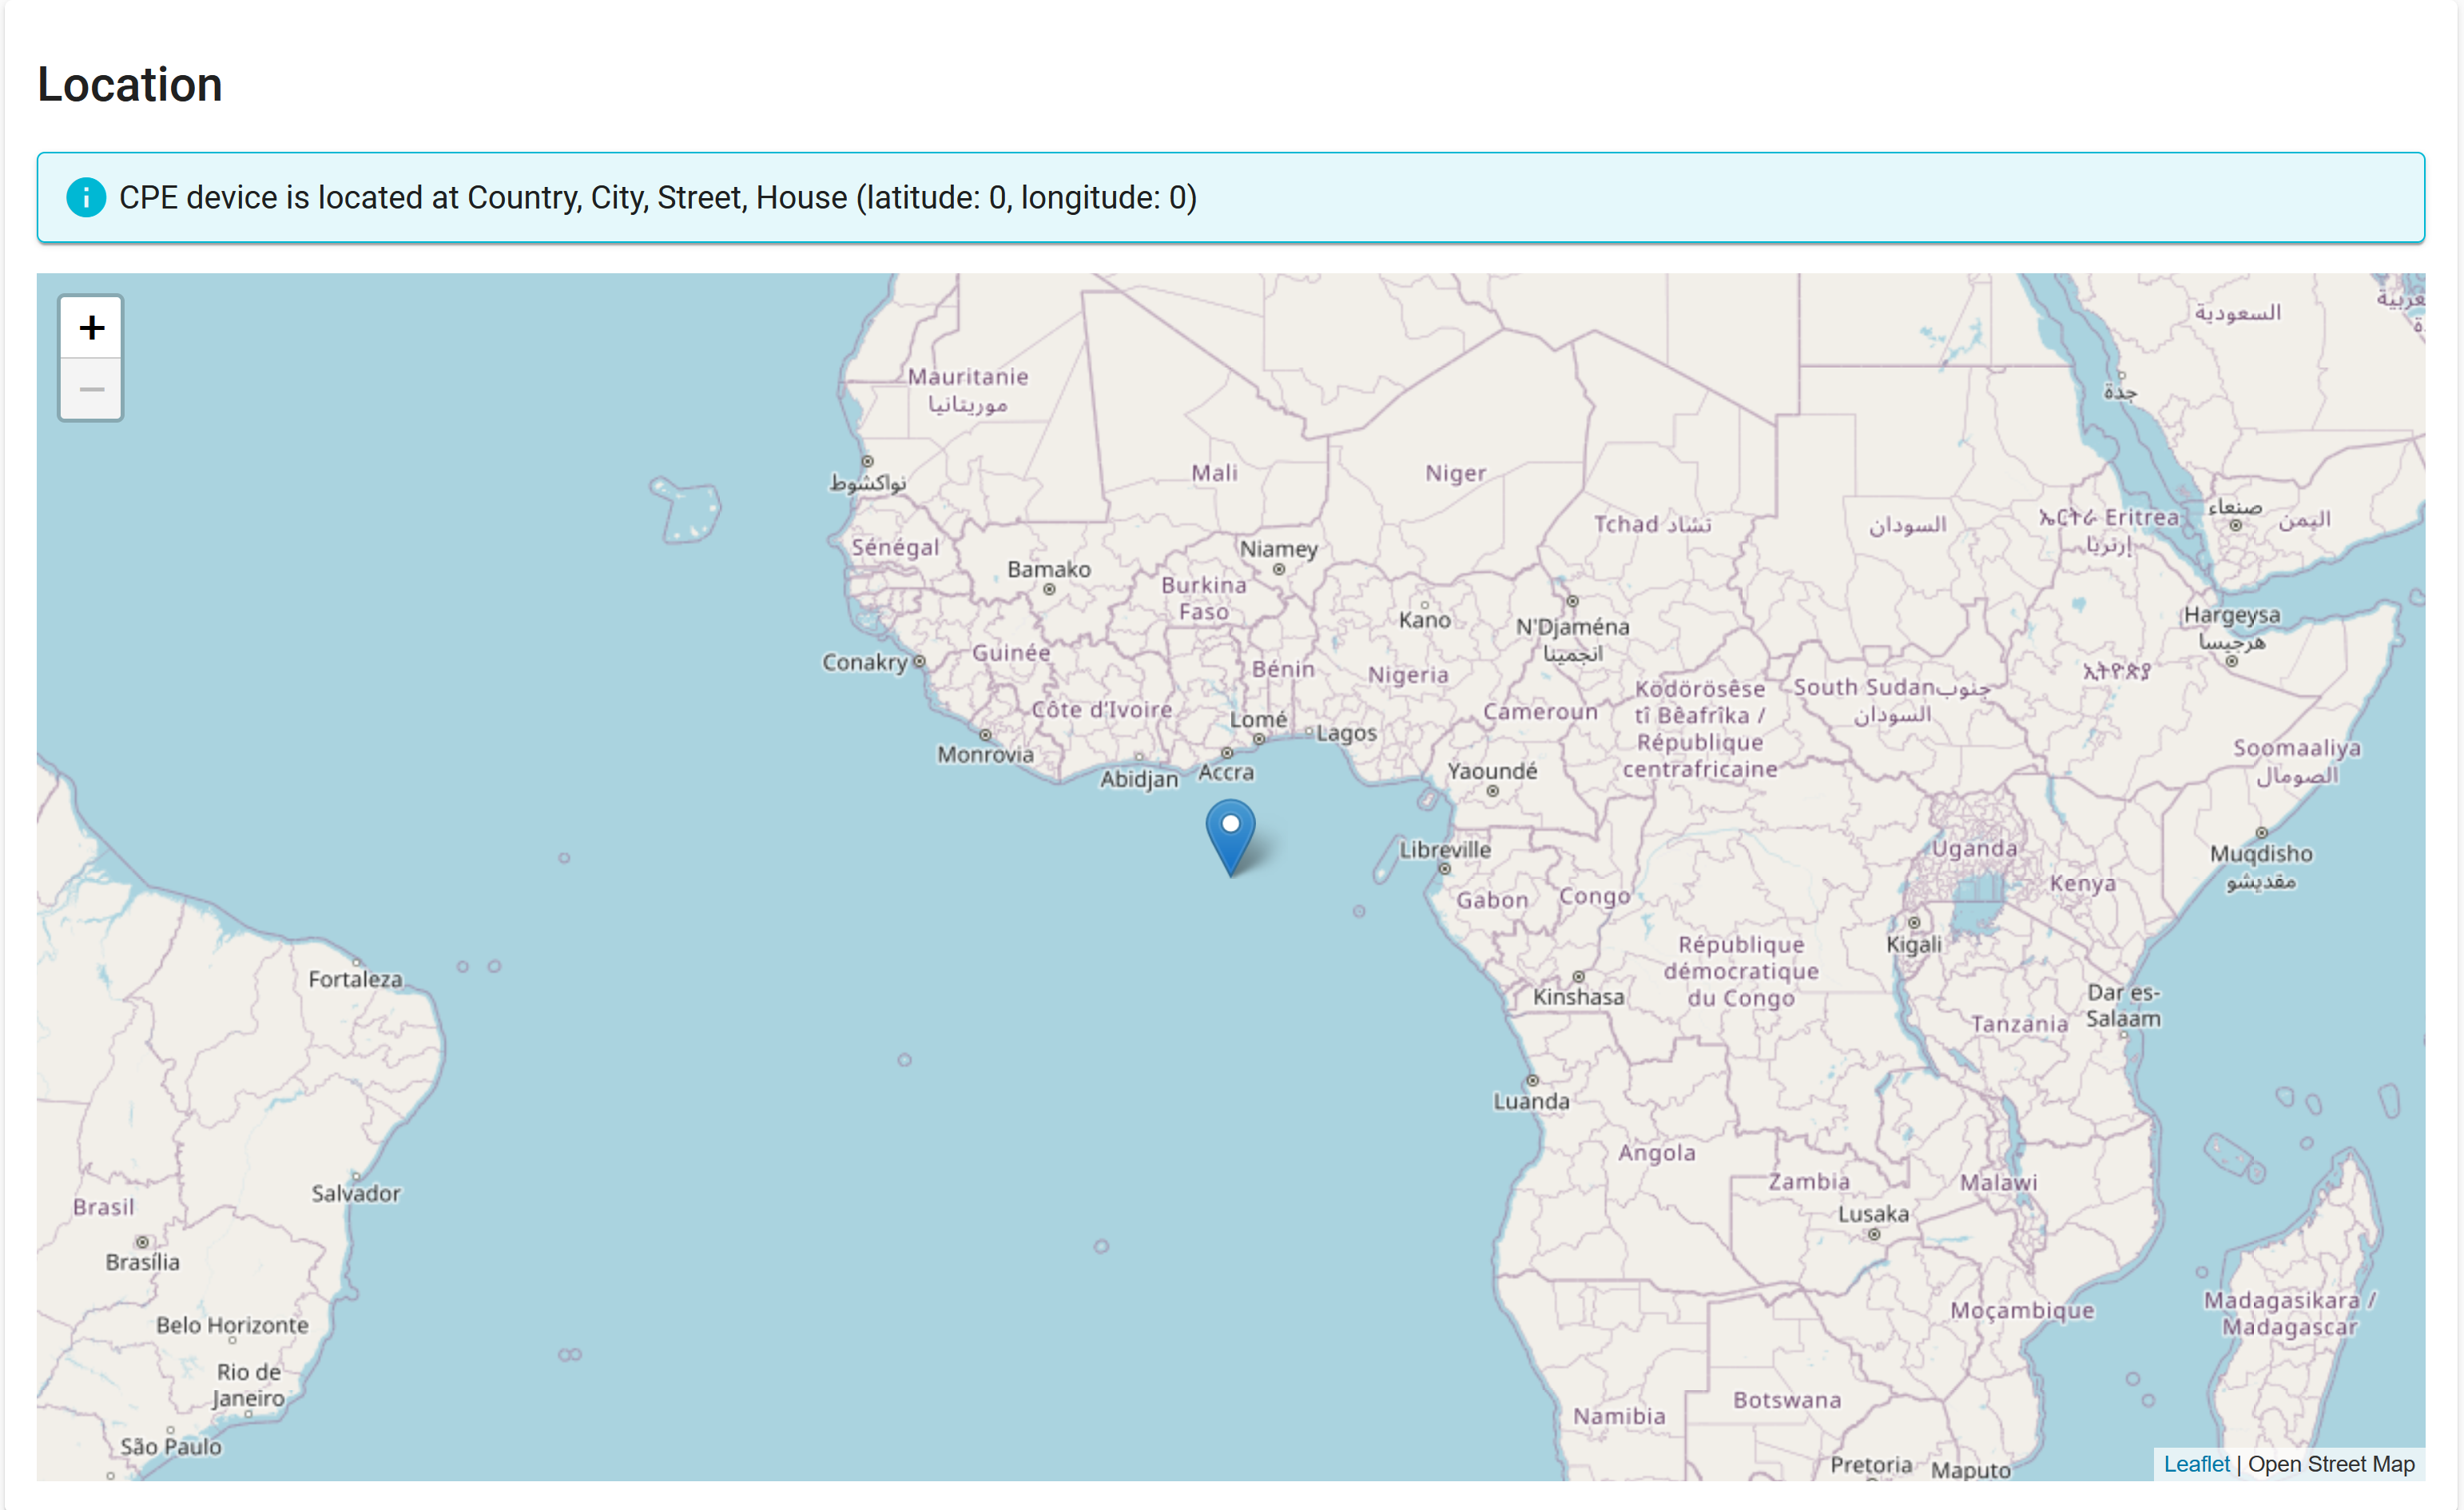Click the Open Street Map attribution text
Screen dimensions: 2464x1510
(2331, 1464)
